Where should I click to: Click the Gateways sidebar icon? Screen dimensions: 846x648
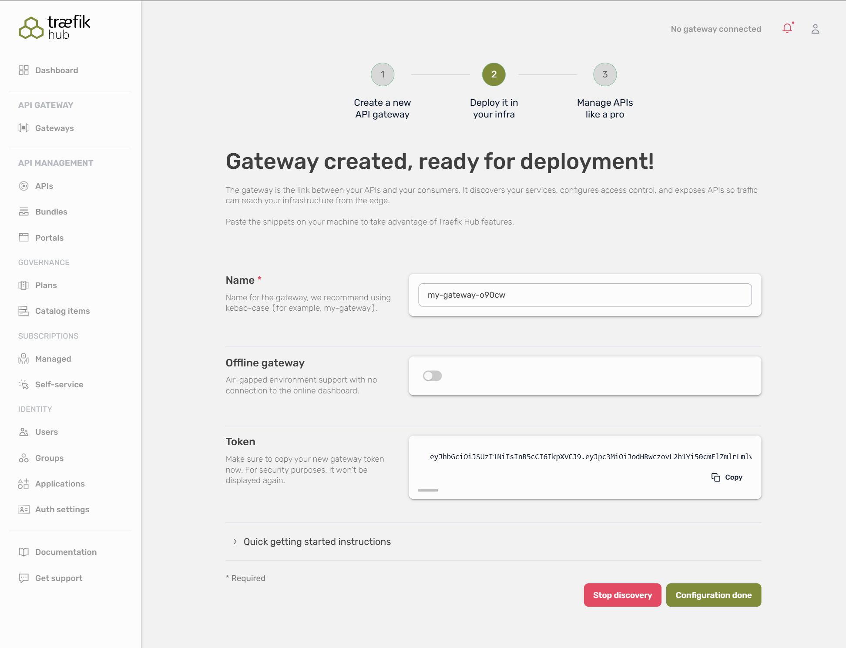[23, 128]
